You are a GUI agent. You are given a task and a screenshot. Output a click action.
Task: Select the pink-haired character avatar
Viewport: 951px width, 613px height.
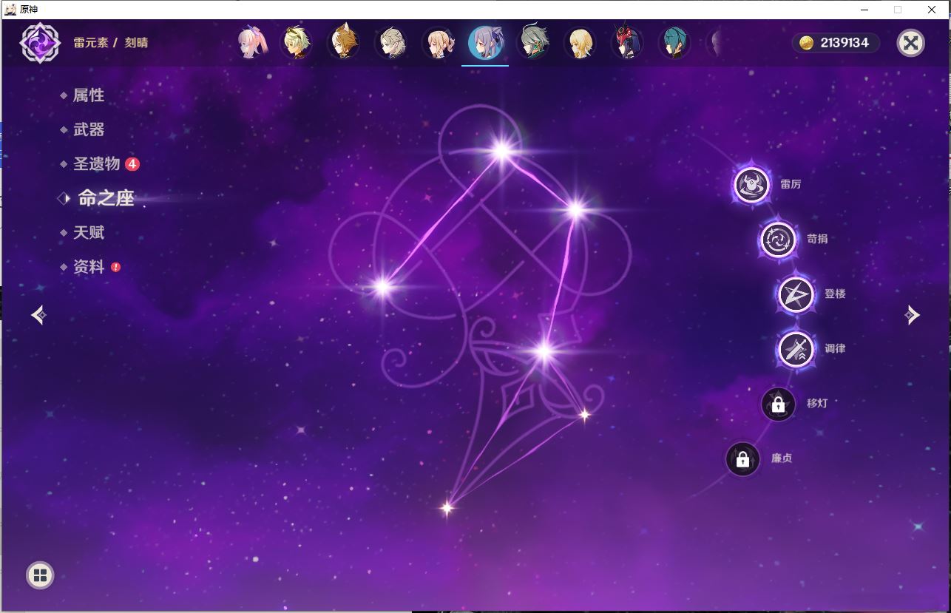click(x=251, y=43)
